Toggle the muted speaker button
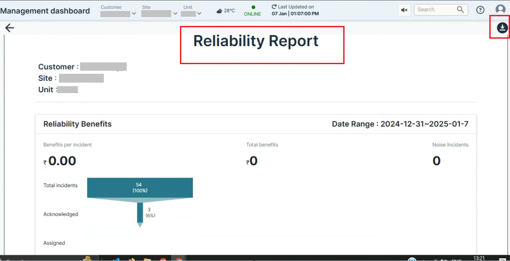The image size is (510, 261). click(x=404, y=10)
